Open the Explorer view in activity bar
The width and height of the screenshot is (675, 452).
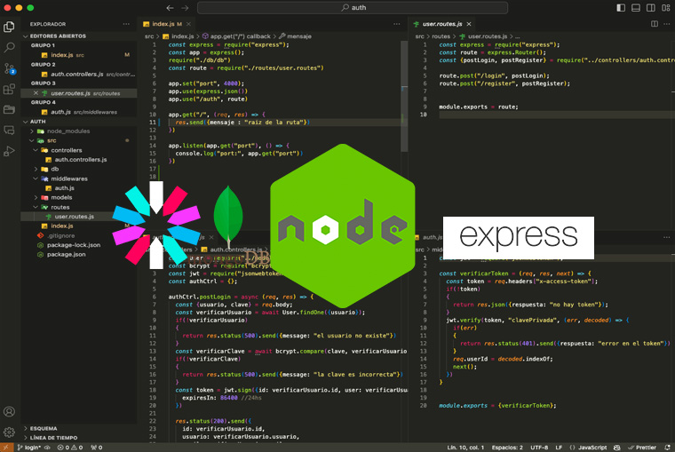pyautogui.click(x=9, y=27)
